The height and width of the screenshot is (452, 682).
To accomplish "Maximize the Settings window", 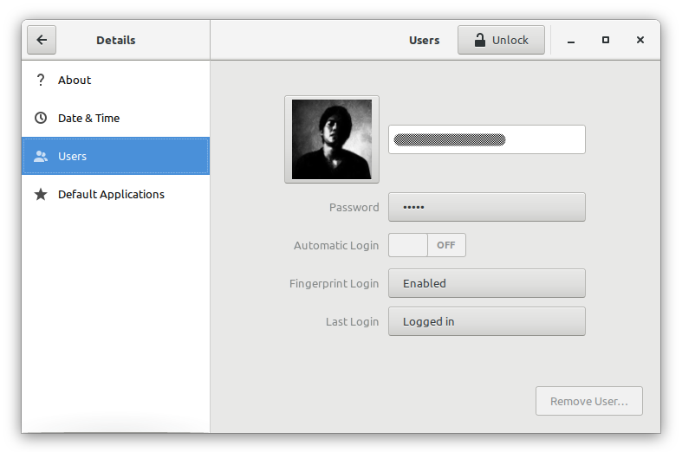I will pyautogui.click(x=606, y=40).
